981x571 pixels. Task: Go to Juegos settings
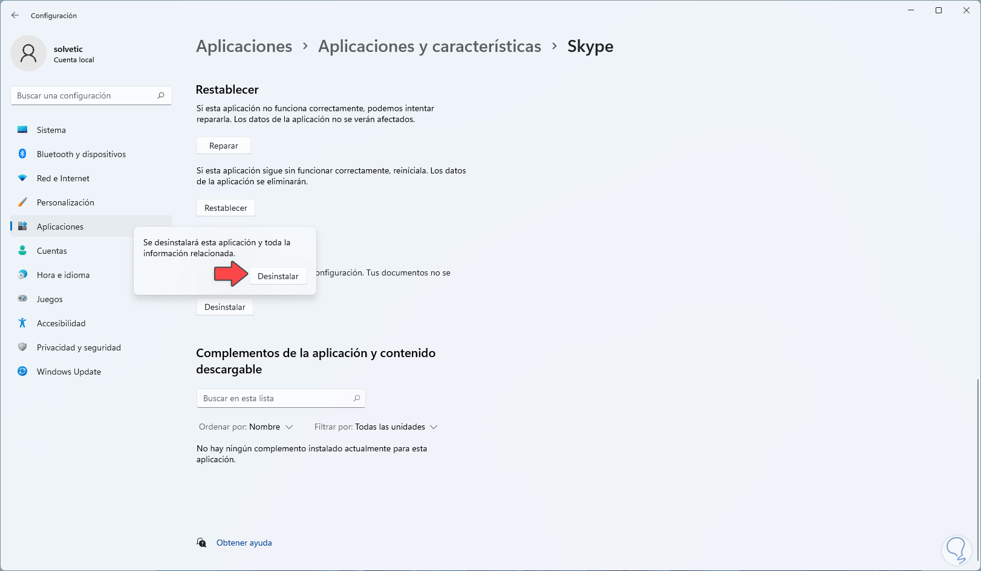click(91, 299)
